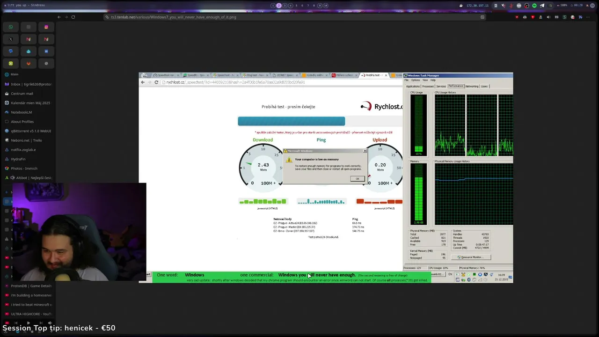Click the pictured Chrome back arrow
Screen dimensions: 599x337
point(143,82)
